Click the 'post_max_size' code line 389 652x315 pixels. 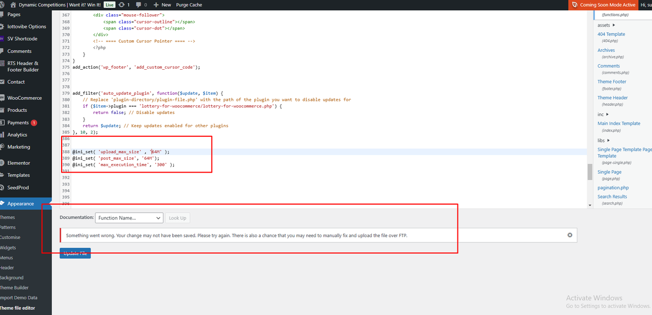tap(116, 158)
